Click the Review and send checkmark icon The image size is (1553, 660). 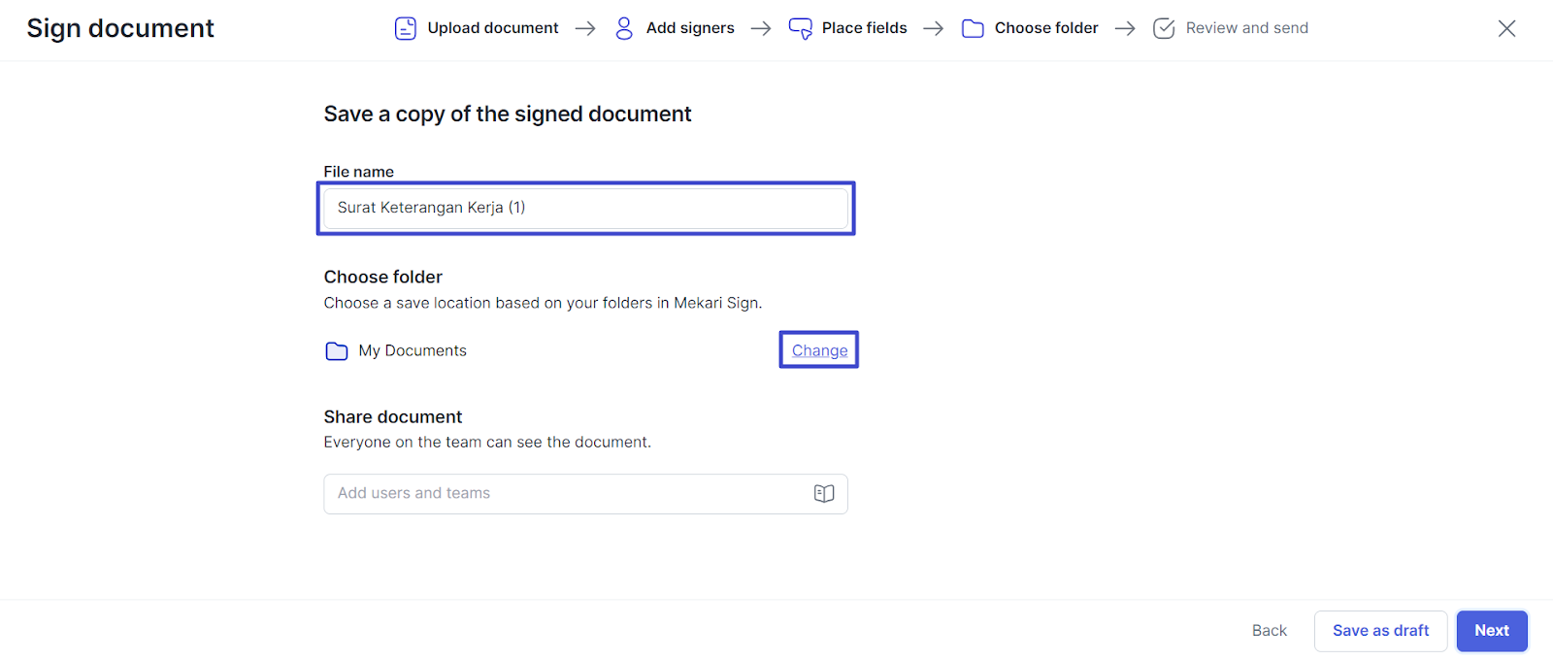click(x=1164, y=28)
